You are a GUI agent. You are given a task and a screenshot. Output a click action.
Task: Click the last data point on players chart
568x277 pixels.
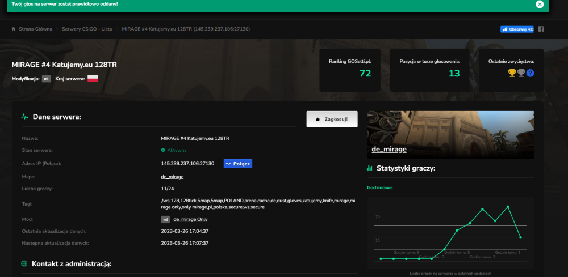[520, 237]
